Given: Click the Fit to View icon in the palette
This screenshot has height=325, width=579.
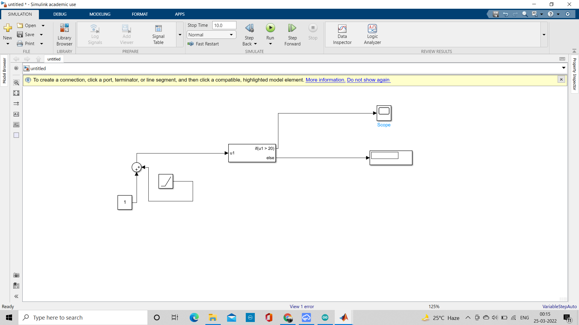Looking at the screenshot, I should coord(16,93).
